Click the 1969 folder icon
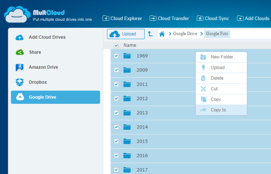Screen dimensions: 271x174 (x=127, y=55)
